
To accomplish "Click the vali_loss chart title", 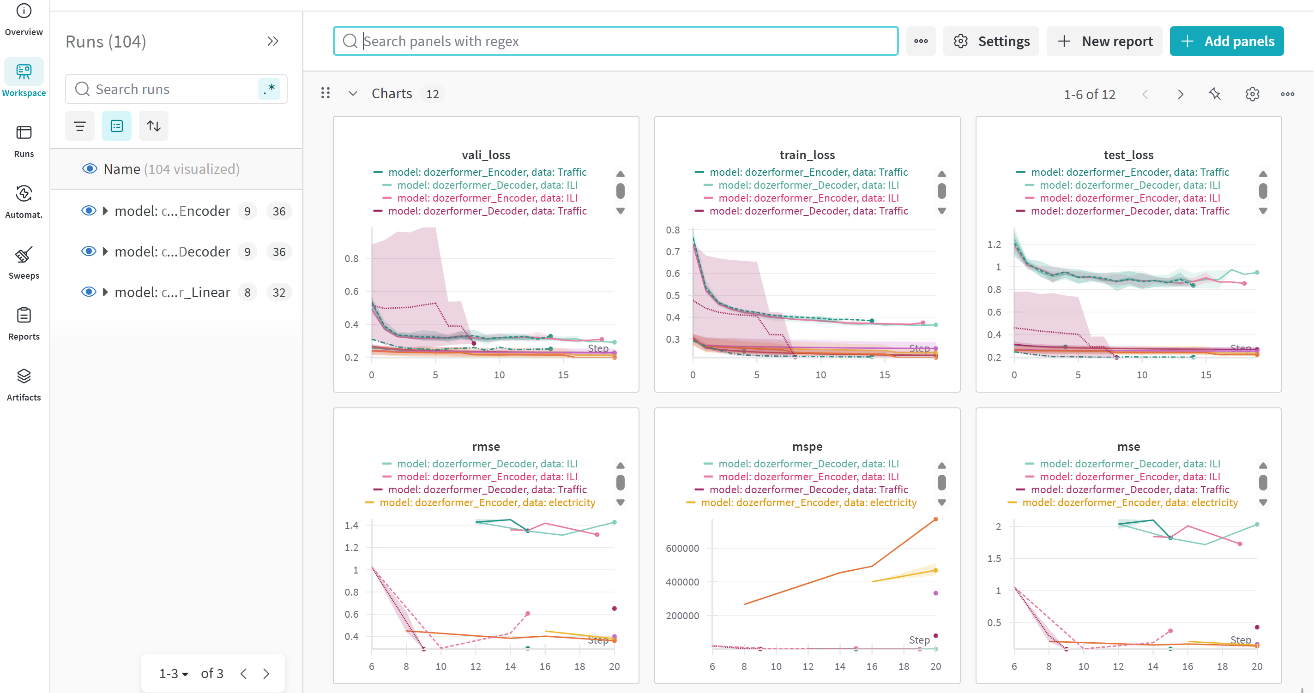I will tap(486, 155).
